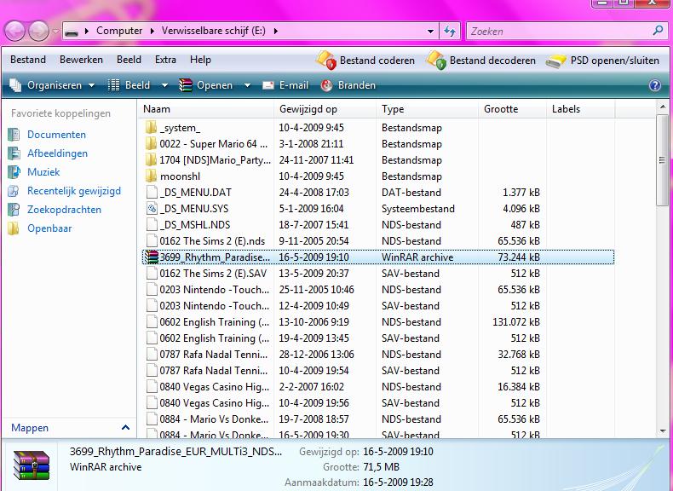The width and height of the screenshot is (673, 491).
Task: Sort by Gewijzigd op column header
Action: click(x=325, y=109)
